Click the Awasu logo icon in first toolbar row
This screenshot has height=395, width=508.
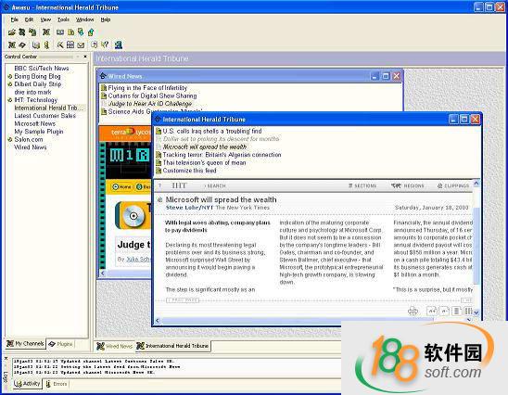[46, 32]
